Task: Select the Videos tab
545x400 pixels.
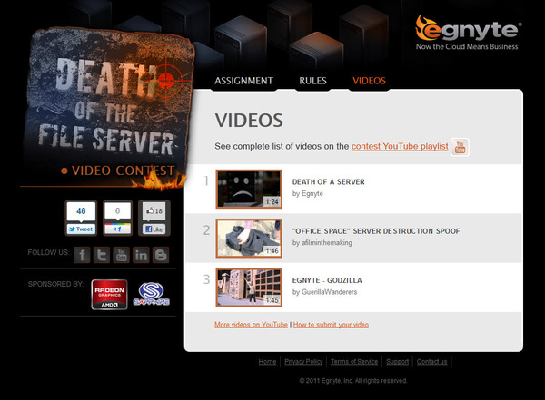Action: pos(369,81)
